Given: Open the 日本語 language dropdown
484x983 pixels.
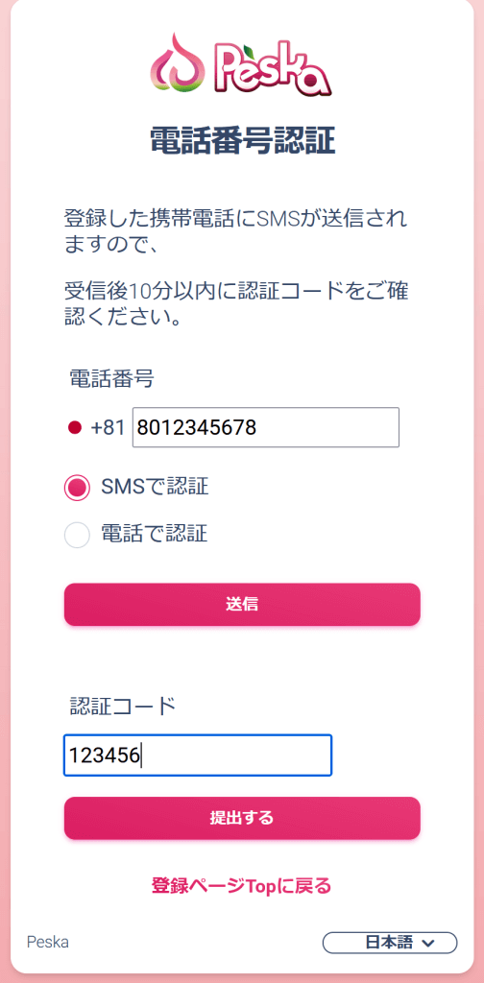Looking at the screenshot, I should (x=390, y=943).
